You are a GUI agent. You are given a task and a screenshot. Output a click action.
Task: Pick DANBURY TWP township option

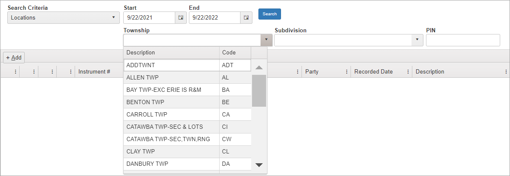click(x=171, y=164)
